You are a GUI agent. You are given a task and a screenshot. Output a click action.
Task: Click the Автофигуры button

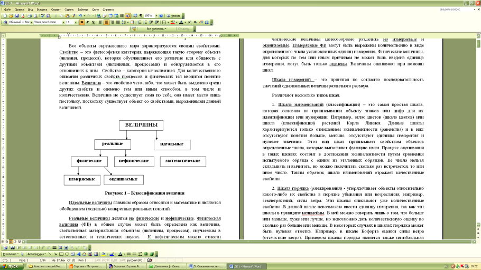tap(36, 254)
